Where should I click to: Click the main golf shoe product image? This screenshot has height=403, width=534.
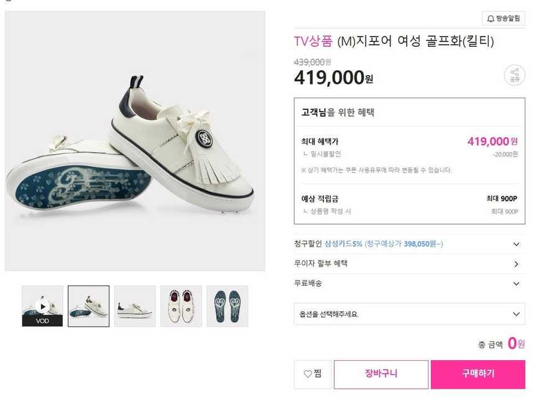tap(135, 141)
